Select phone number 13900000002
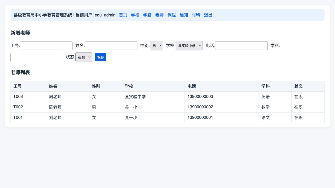This screenshot has width=335, height=188. point(200,107)
